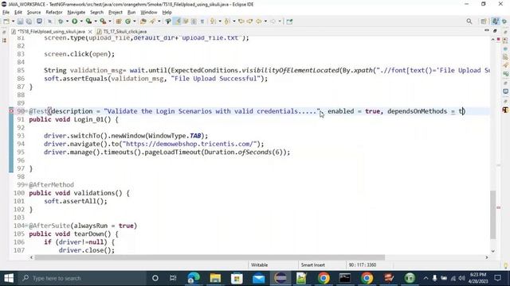Click the Writable status bar field
This screenshot has width=510, height=286.
[259, 265]
